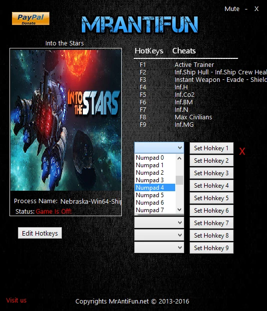The image size is (267, 311).
Task: Open the first hotkey combo box
Action: click(x=159, y=148)
